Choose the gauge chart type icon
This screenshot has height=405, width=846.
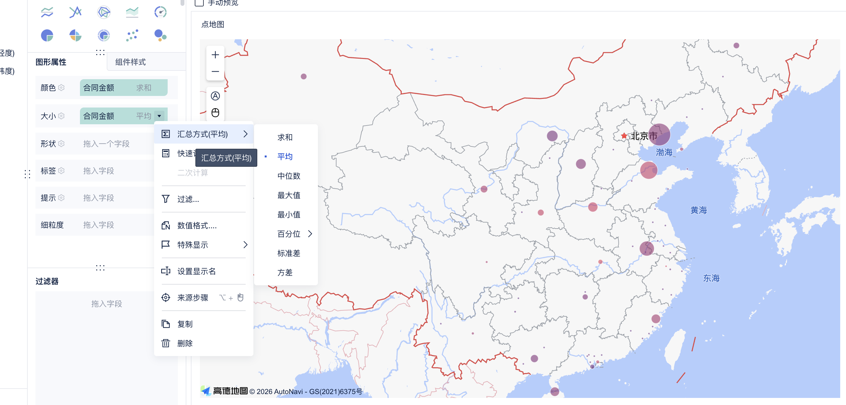click(160, 13)
